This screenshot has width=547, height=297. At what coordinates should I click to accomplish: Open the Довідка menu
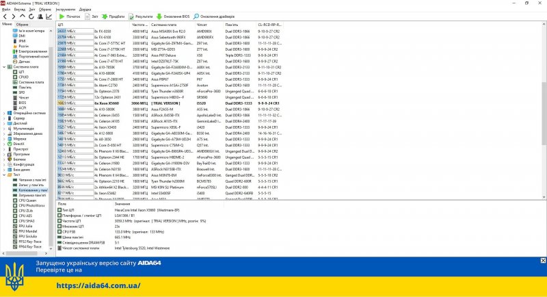pyautogui.click(x=85, y=10)
